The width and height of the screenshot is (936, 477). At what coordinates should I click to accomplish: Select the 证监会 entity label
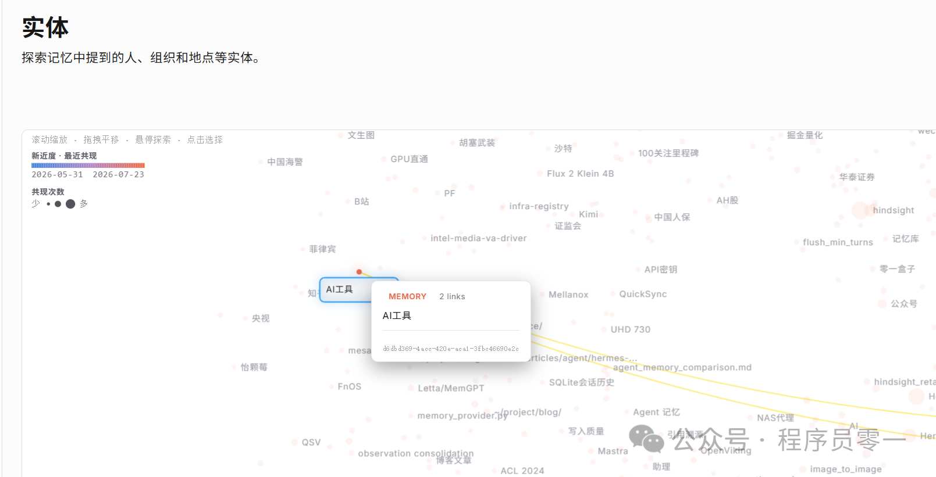tap(568, 226)
